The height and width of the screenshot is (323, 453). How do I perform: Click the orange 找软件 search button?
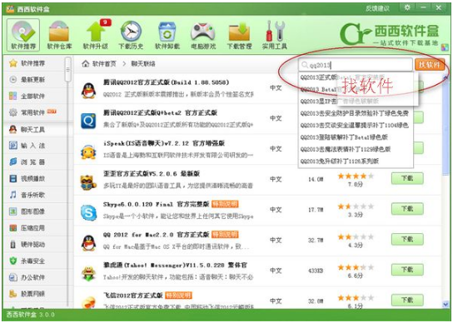pyautogui.click(x=430, y=65)
